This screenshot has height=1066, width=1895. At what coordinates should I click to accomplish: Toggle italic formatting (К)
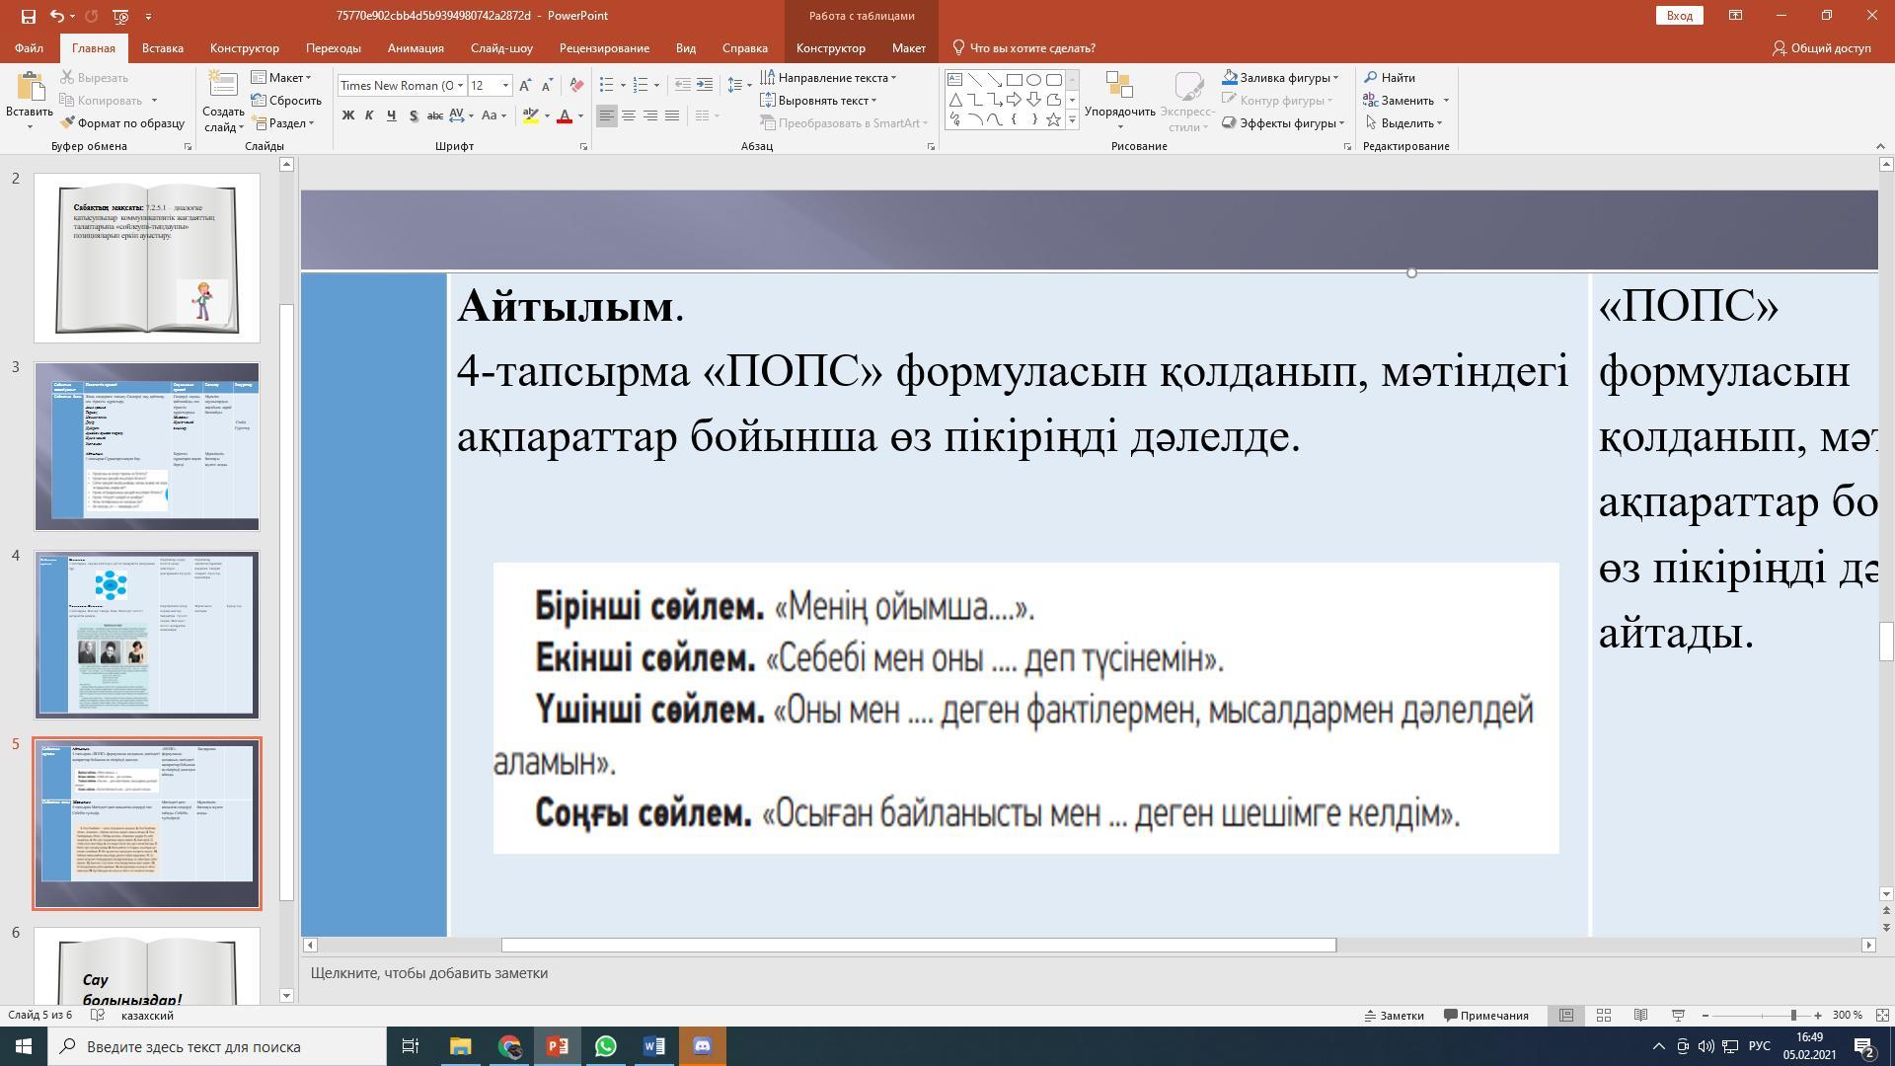click(x=369, y=115)
